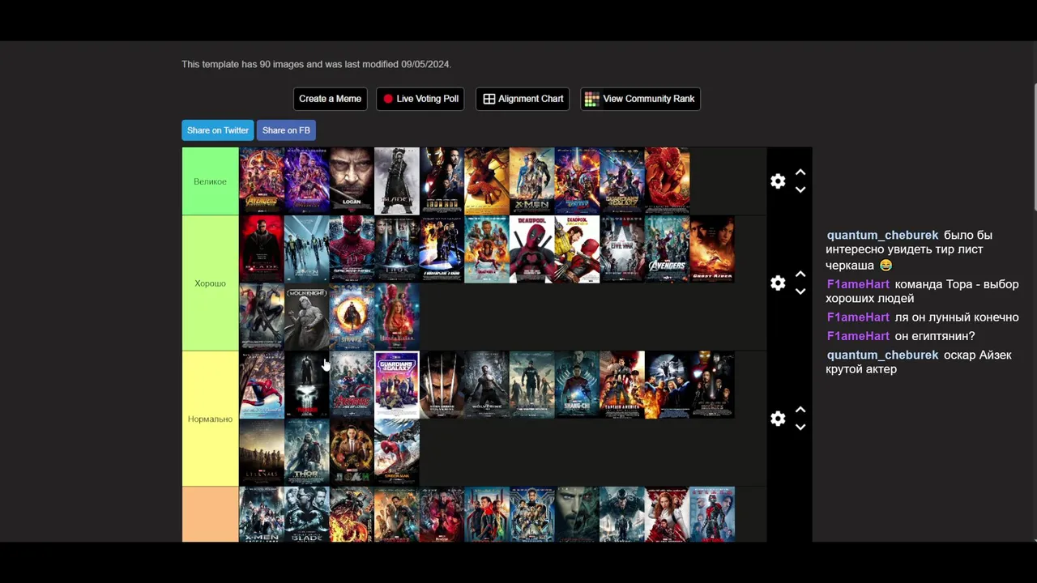Screen dimensions: 1037x583
Task: Pick the Shang-Chi poster
Action: click(x=577, y=385)
